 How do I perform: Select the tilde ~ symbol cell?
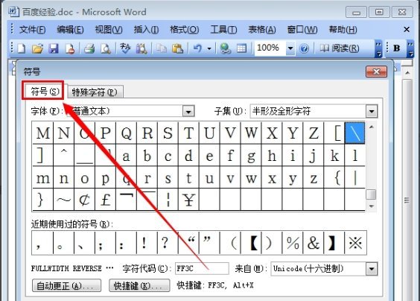point(63,200)
